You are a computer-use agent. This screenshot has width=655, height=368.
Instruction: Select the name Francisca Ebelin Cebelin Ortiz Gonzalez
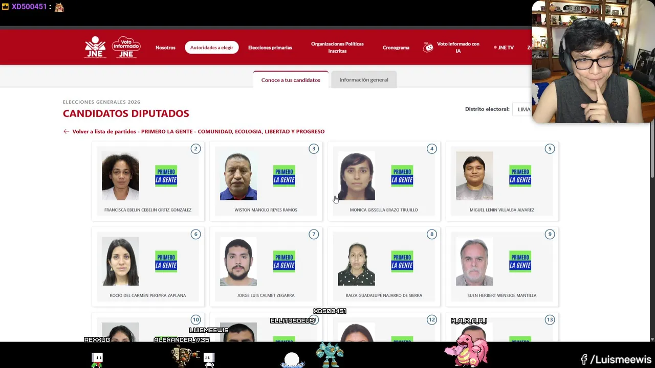point(148,210)
